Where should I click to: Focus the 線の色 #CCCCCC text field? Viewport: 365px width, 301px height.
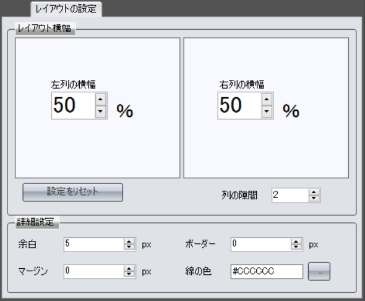(267, 271)
